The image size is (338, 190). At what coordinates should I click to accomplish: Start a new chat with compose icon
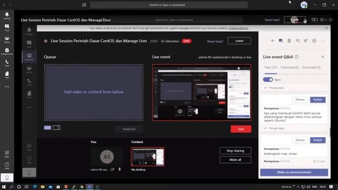point(84,5)
